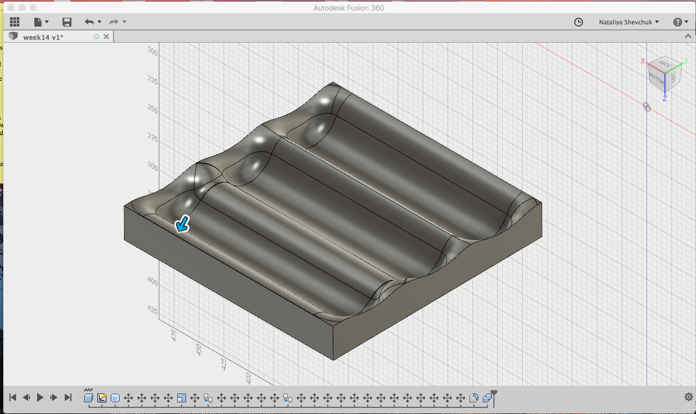
Task: Save the design with the floppy icon
Action: click(x=67, y=22)
